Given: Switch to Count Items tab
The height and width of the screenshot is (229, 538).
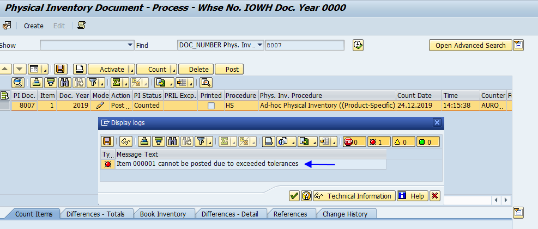Looking at the screenshot, I should (34, 214).
